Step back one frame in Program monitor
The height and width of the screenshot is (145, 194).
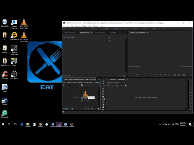pyautogui.click(x=156, y=75)
